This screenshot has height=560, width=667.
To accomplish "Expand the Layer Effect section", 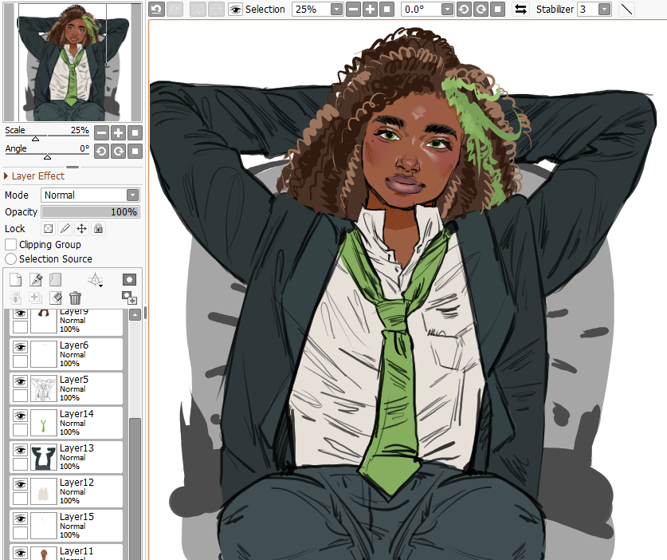I will [x=34, y=175].
